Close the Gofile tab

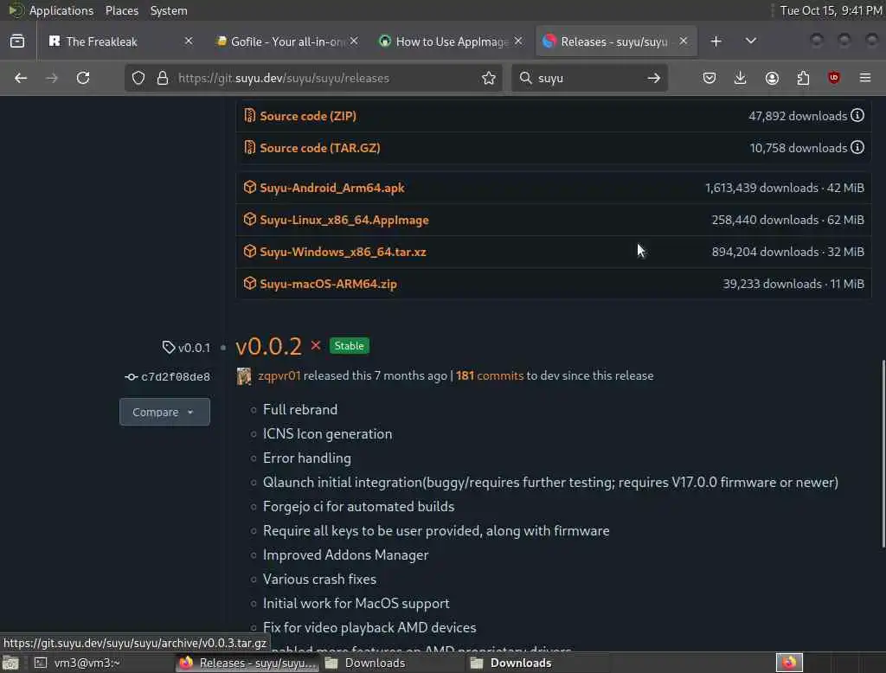pos(354,42)
